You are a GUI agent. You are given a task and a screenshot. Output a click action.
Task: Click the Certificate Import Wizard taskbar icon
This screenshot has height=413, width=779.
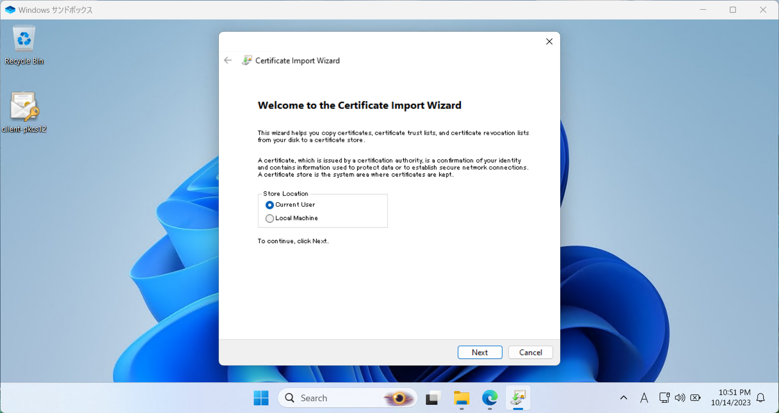[518, 398]
